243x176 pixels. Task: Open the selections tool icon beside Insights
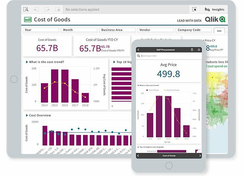pyautogui.click(x=194, y=10)
